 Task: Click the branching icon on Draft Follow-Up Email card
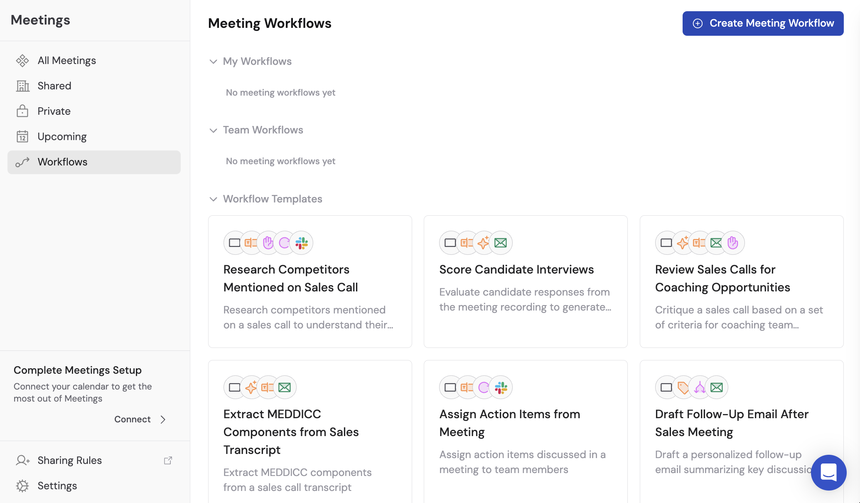click(x=700, y=387)
